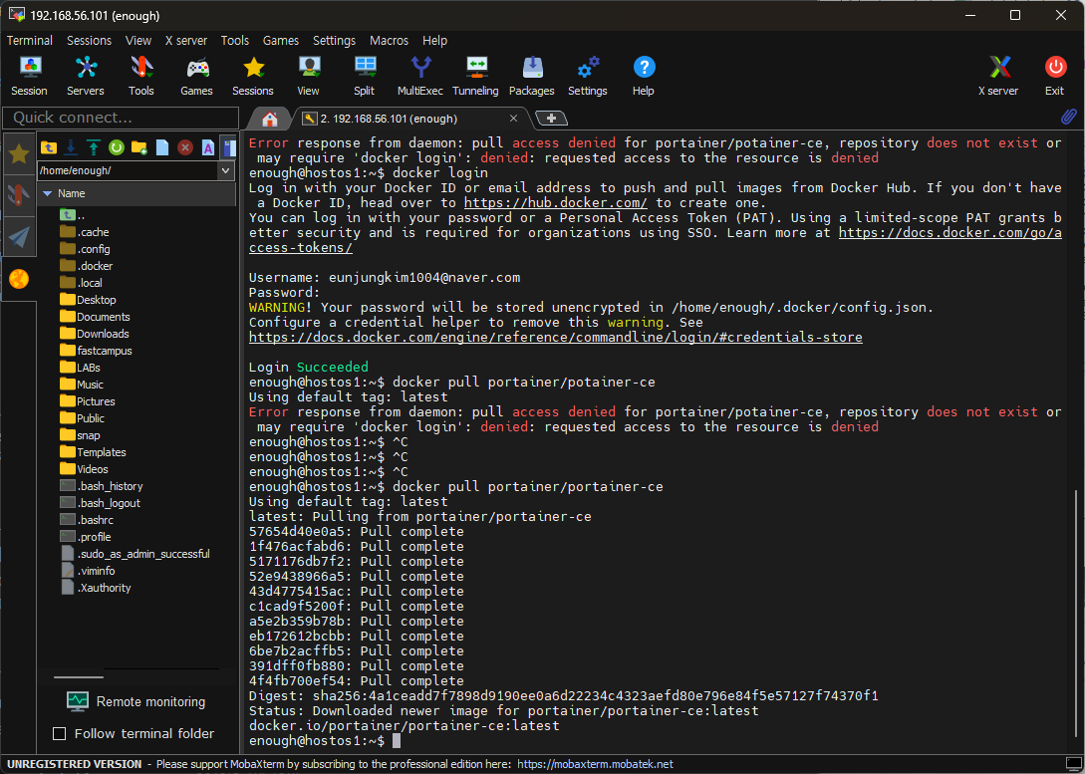Open the sidebar star Sessions tab
The width and height of the screenshot is (1085, 774).
(x=19, y=153)
